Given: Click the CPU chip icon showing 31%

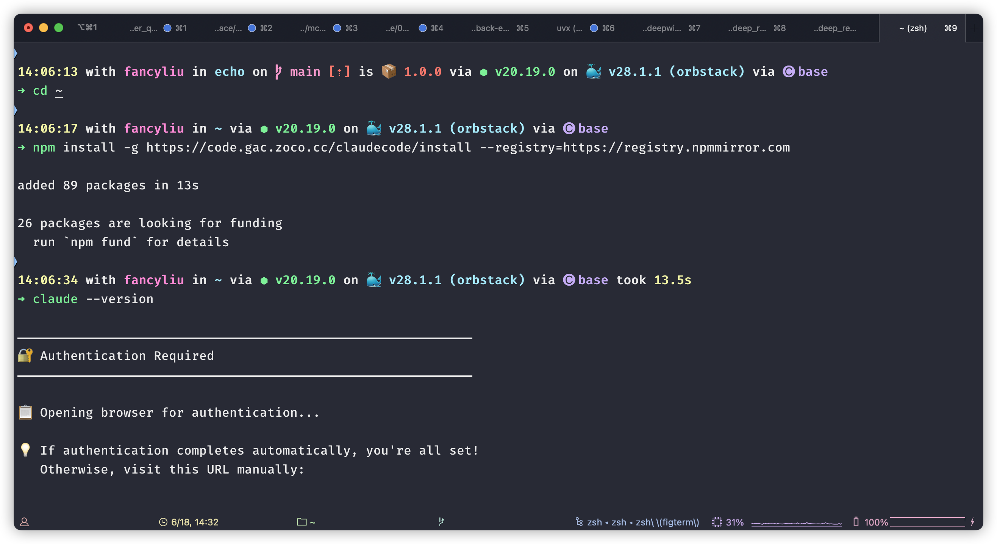Looking at the screenshot, I should [x=717, y=522].
